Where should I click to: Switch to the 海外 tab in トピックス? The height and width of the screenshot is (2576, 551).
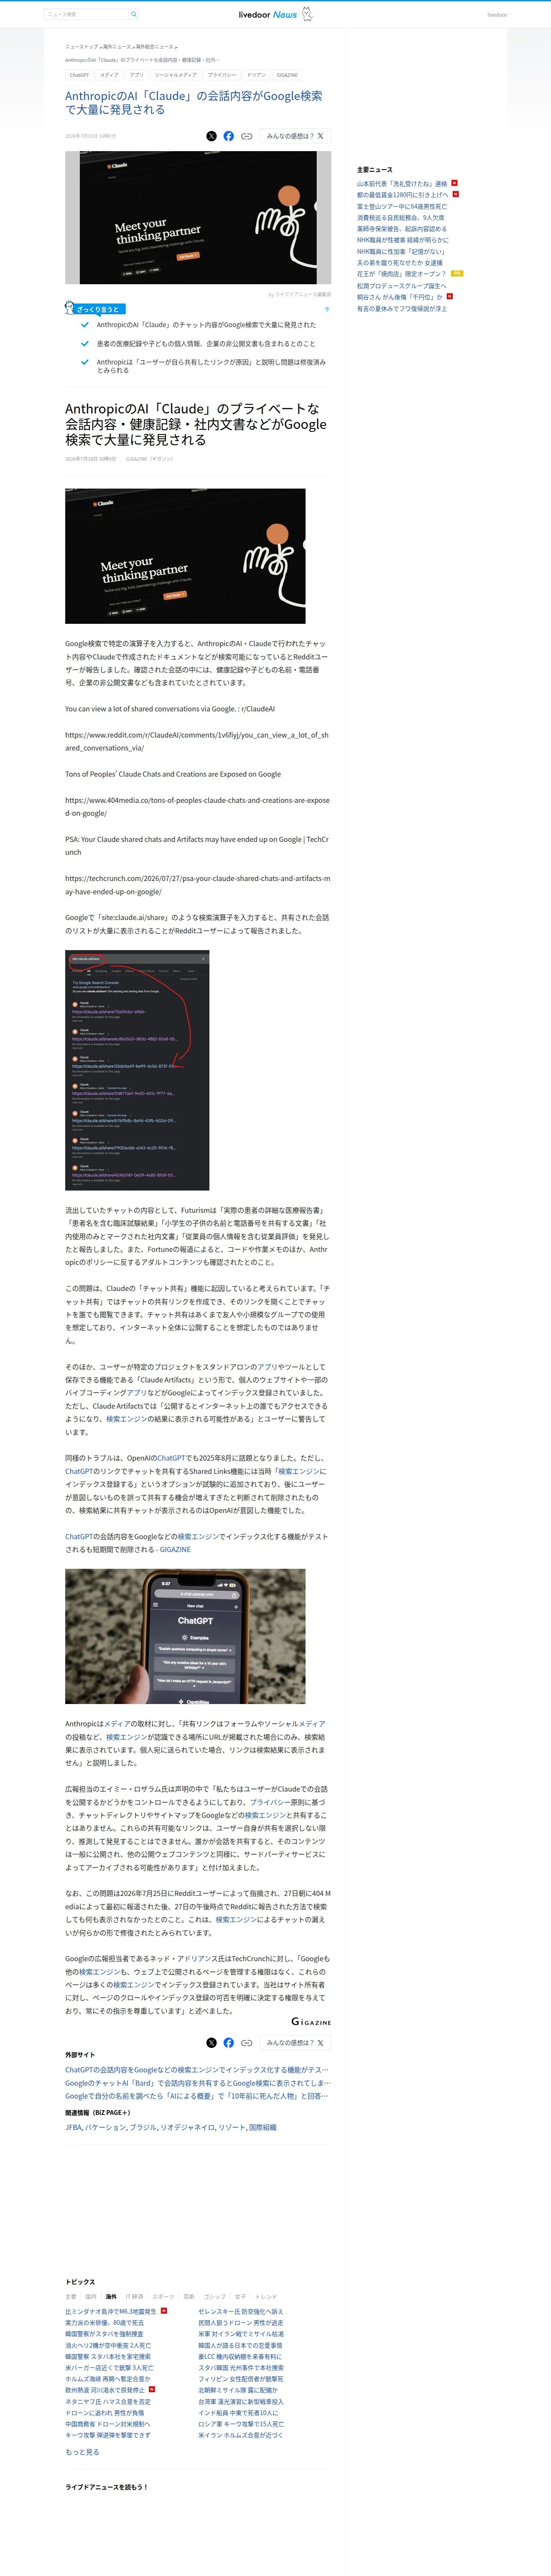[x=111, y=2296]
